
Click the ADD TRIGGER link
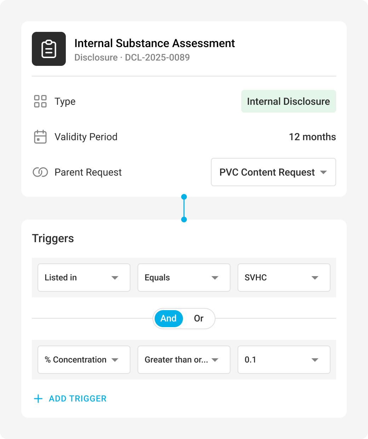(x=77, y=399)
